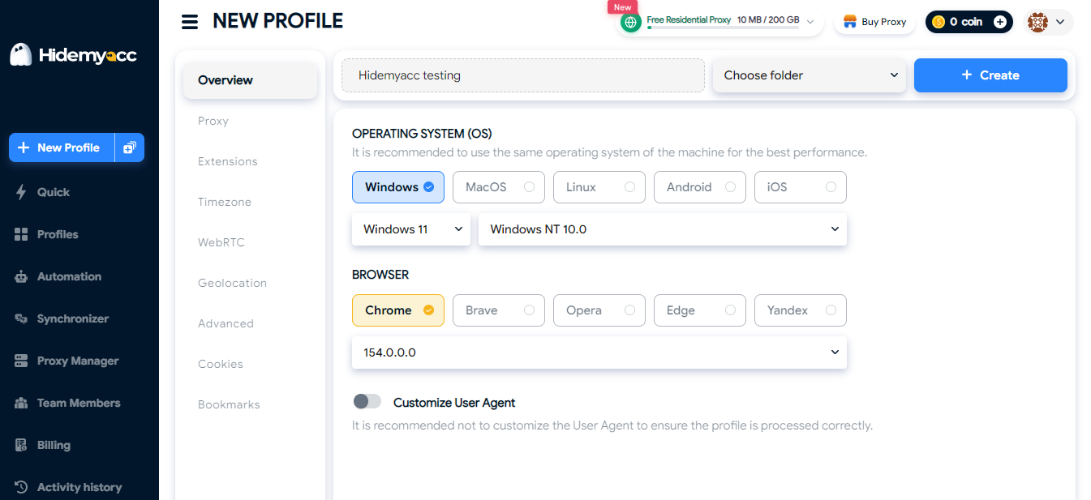Click the proxy data usage progress bar
This screenshot has height=500, width=1091.
click(x=723, y=28)
